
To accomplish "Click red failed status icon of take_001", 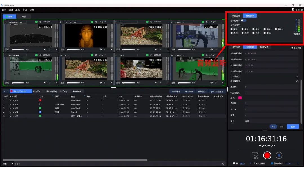I will (x=40, y=100).
